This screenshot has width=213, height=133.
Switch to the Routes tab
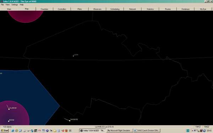click(168, 9)
